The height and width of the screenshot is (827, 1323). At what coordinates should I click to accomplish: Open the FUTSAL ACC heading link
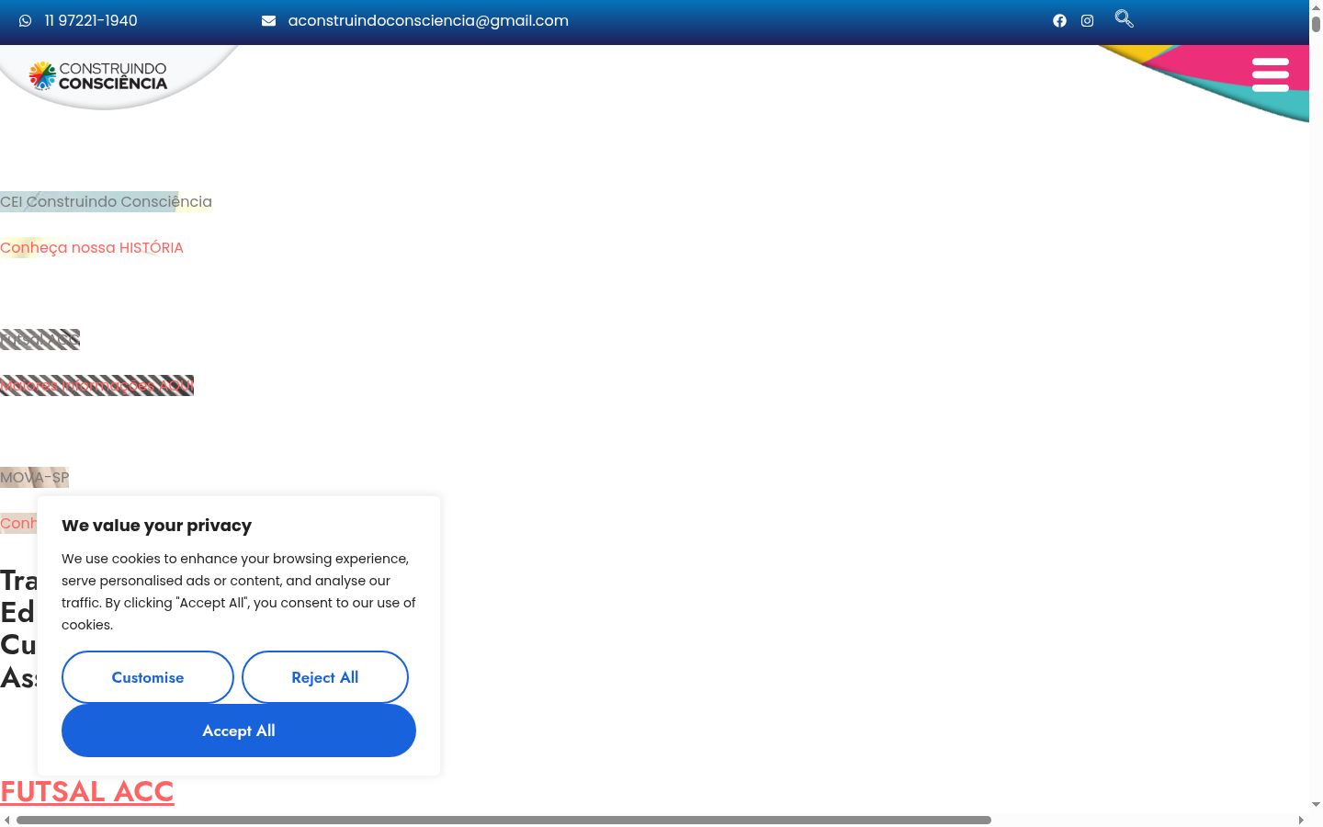[87, 791]
